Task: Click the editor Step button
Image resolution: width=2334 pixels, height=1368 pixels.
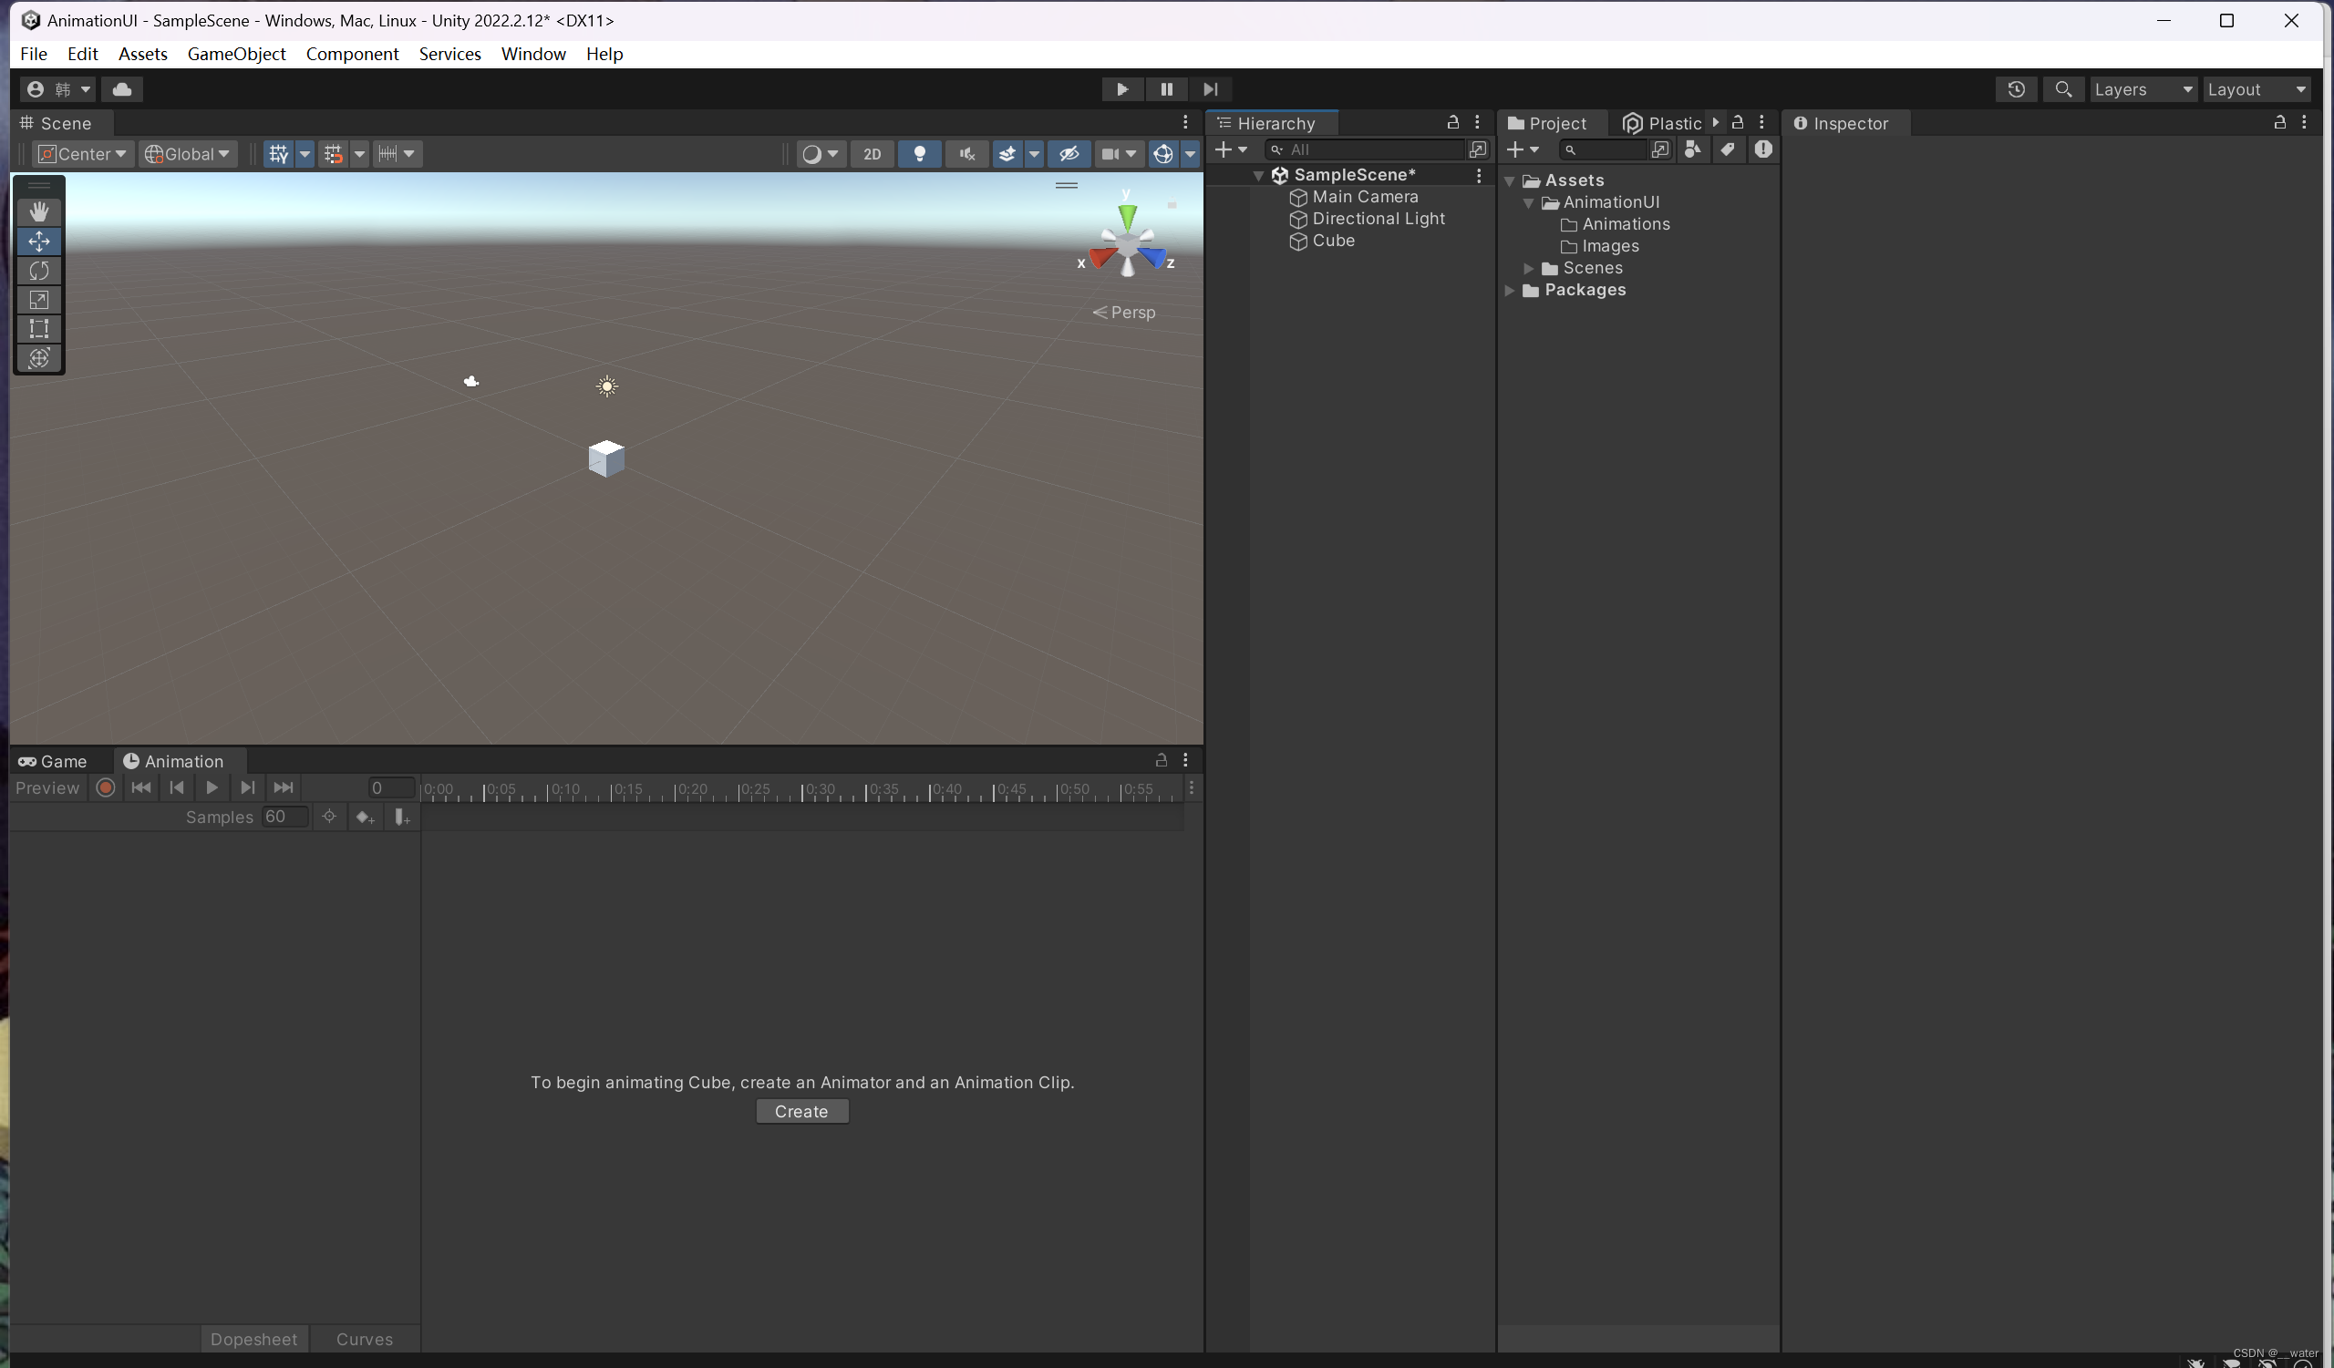Action: [x=1211, y=88]
